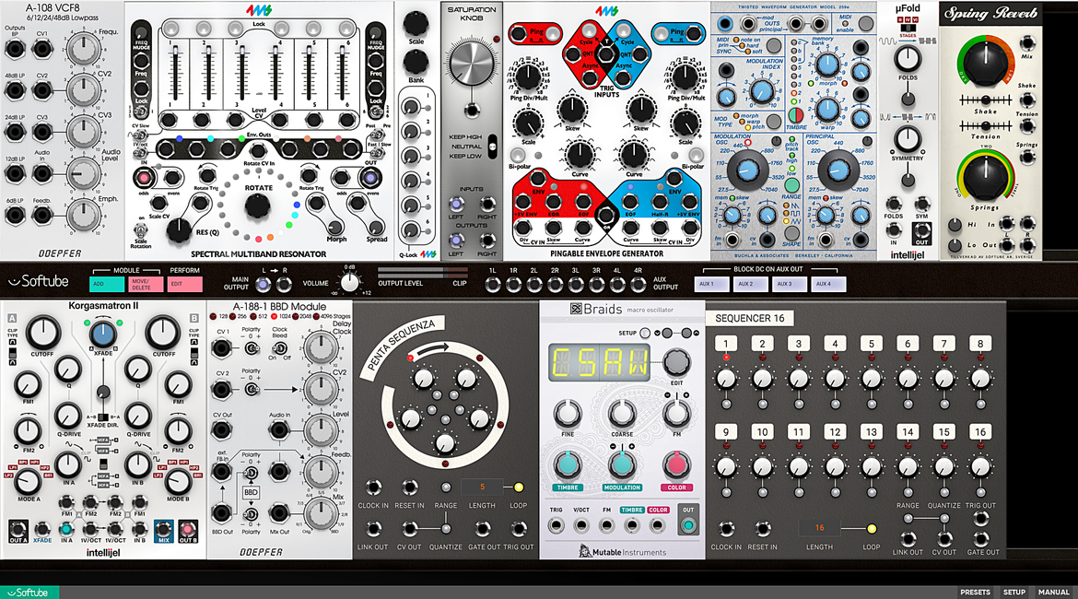This screenshot has width=1078, height=599.
Task: Click the AUX 3 block DC button
Action: [x=790, y=283]
